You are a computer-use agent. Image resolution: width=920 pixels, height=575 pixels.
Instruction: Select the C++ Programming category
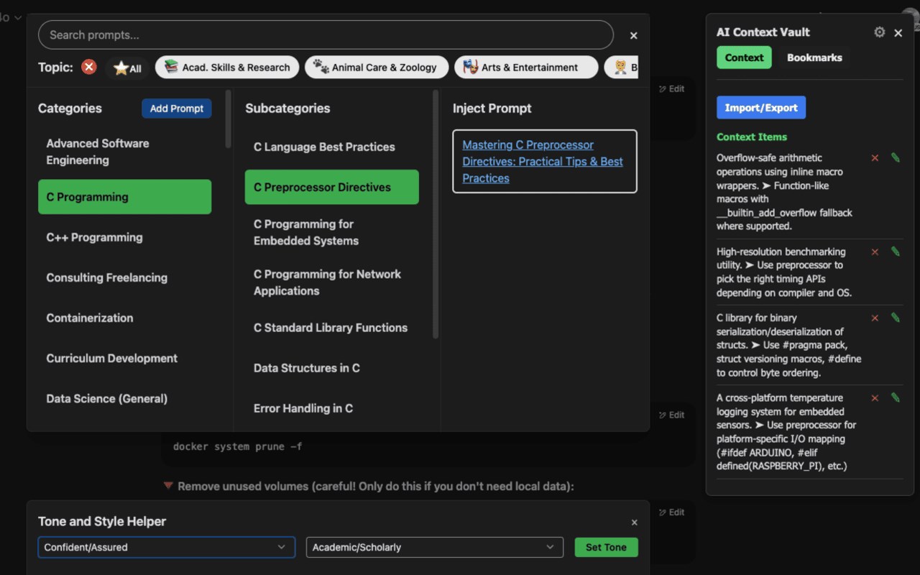pyautogui.click(x=94, y=237)
